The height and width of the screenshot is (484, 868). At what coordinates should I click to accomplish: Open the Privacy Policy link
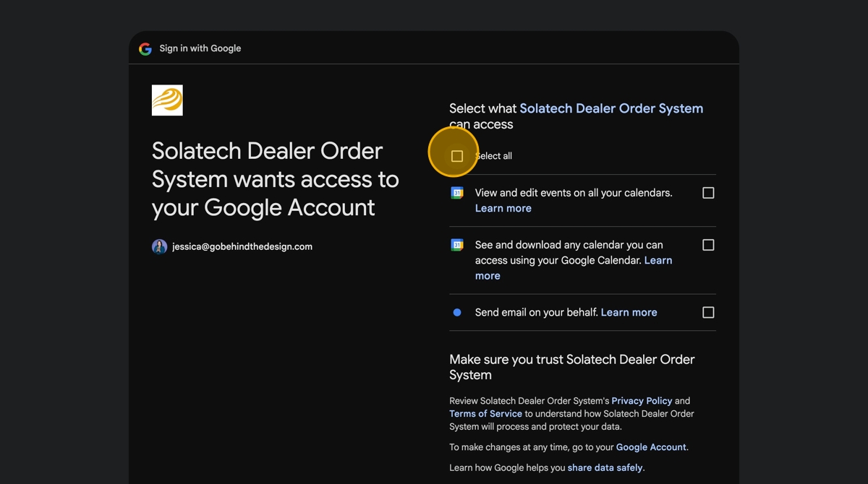(642, 400)
